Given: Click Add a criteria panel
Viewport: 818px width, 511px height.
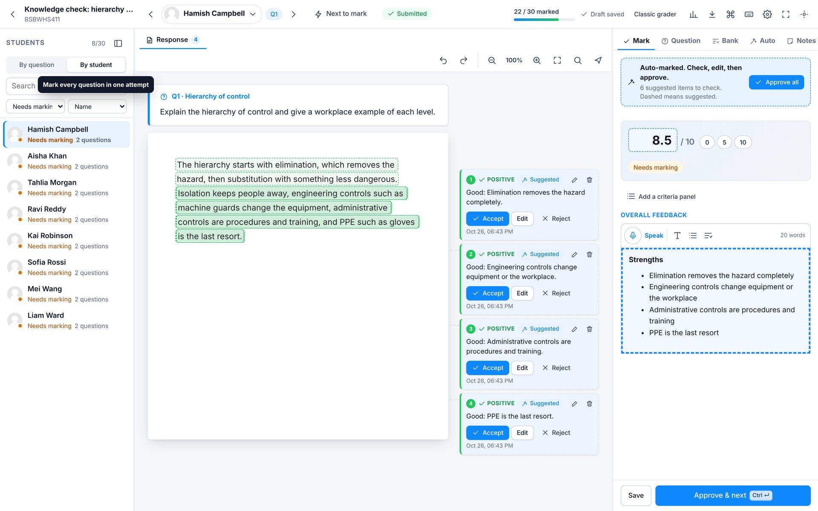Looking at the screenshot, I should [661, 196].
